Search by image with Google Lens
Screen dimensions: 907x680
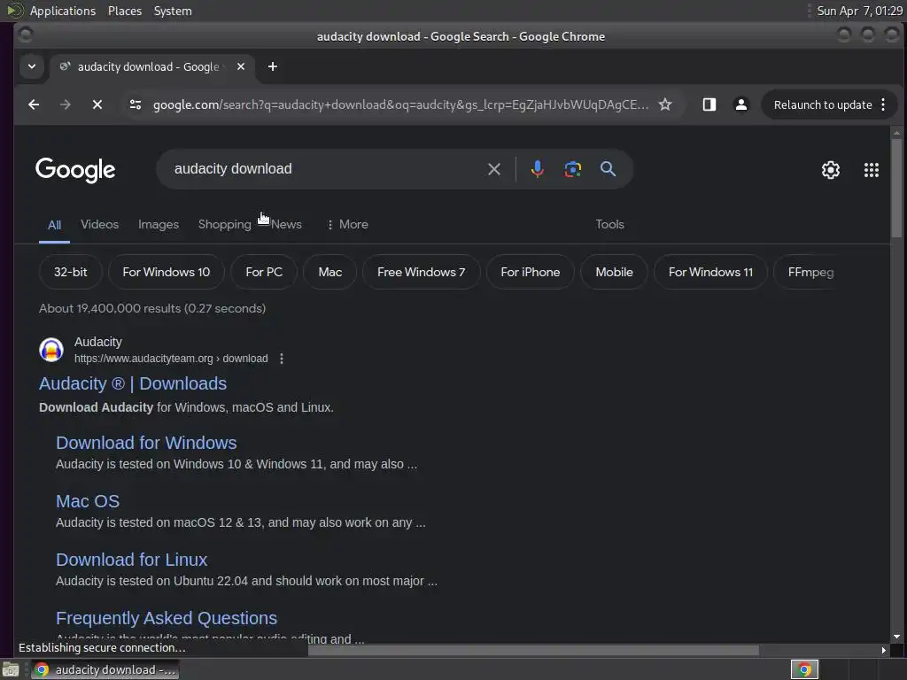[573, 169]
